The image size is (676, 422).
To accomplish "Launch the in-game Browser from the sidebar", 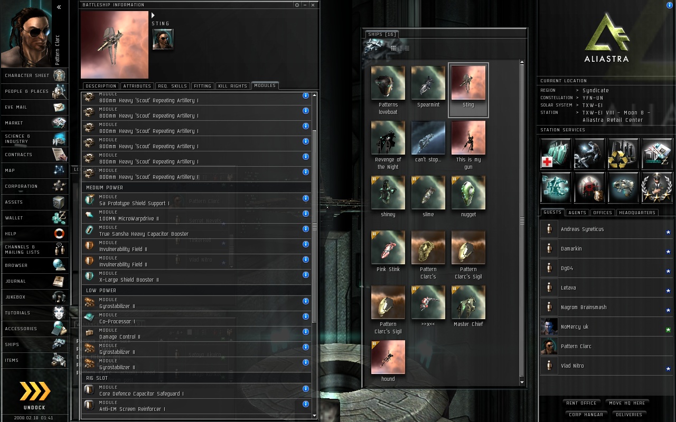I will tap(34, 265).
